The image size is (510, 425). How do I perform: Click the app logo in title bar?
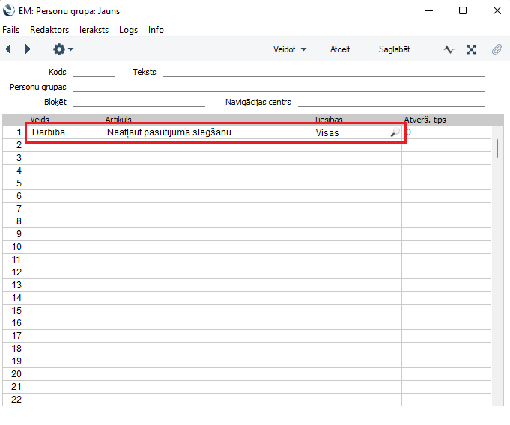10,11
